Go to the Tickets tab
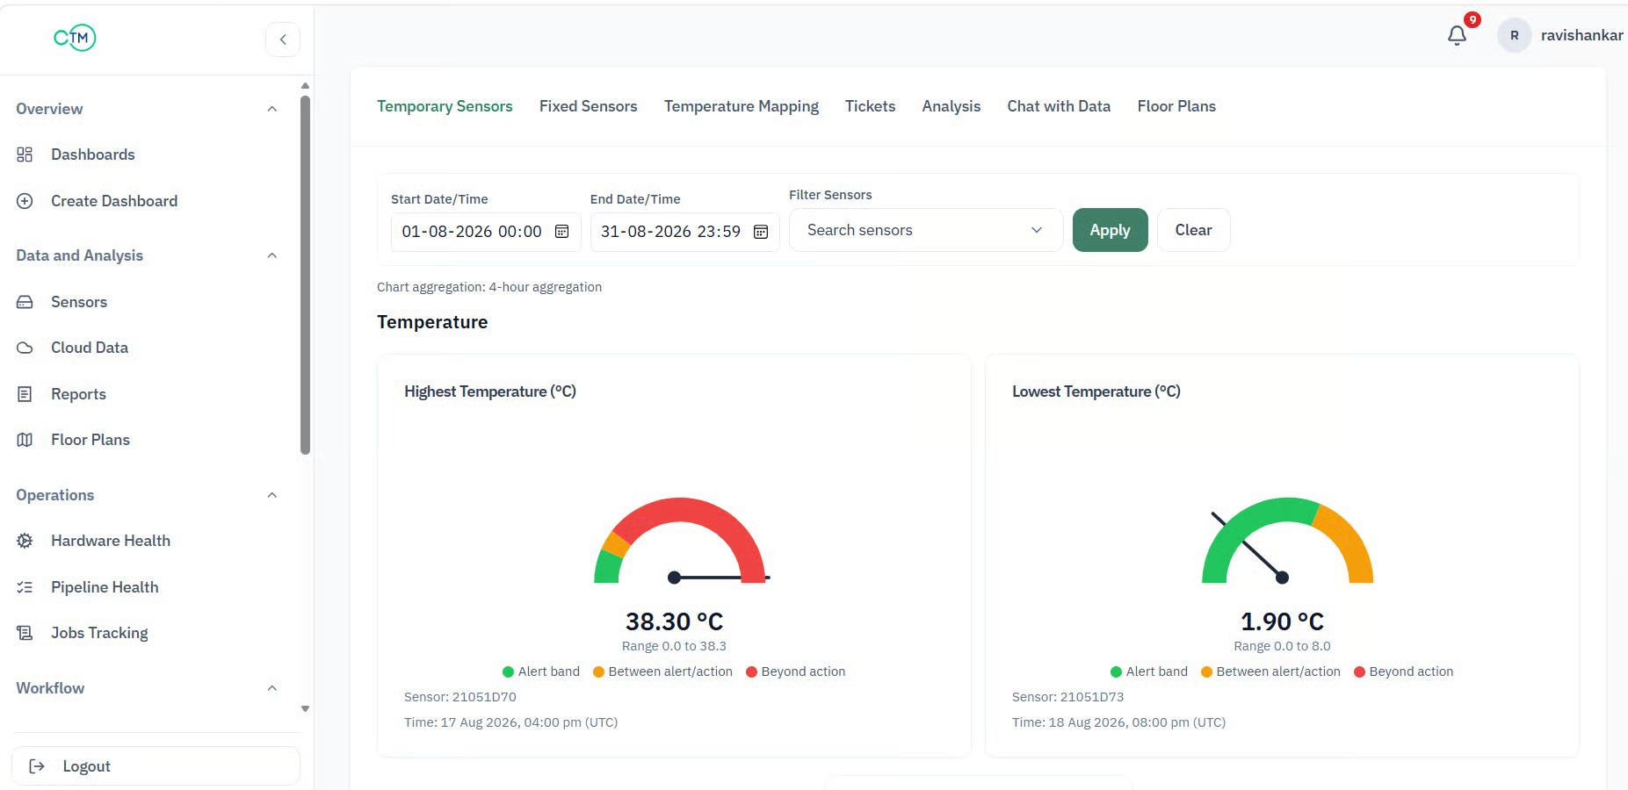 point(870,106)
